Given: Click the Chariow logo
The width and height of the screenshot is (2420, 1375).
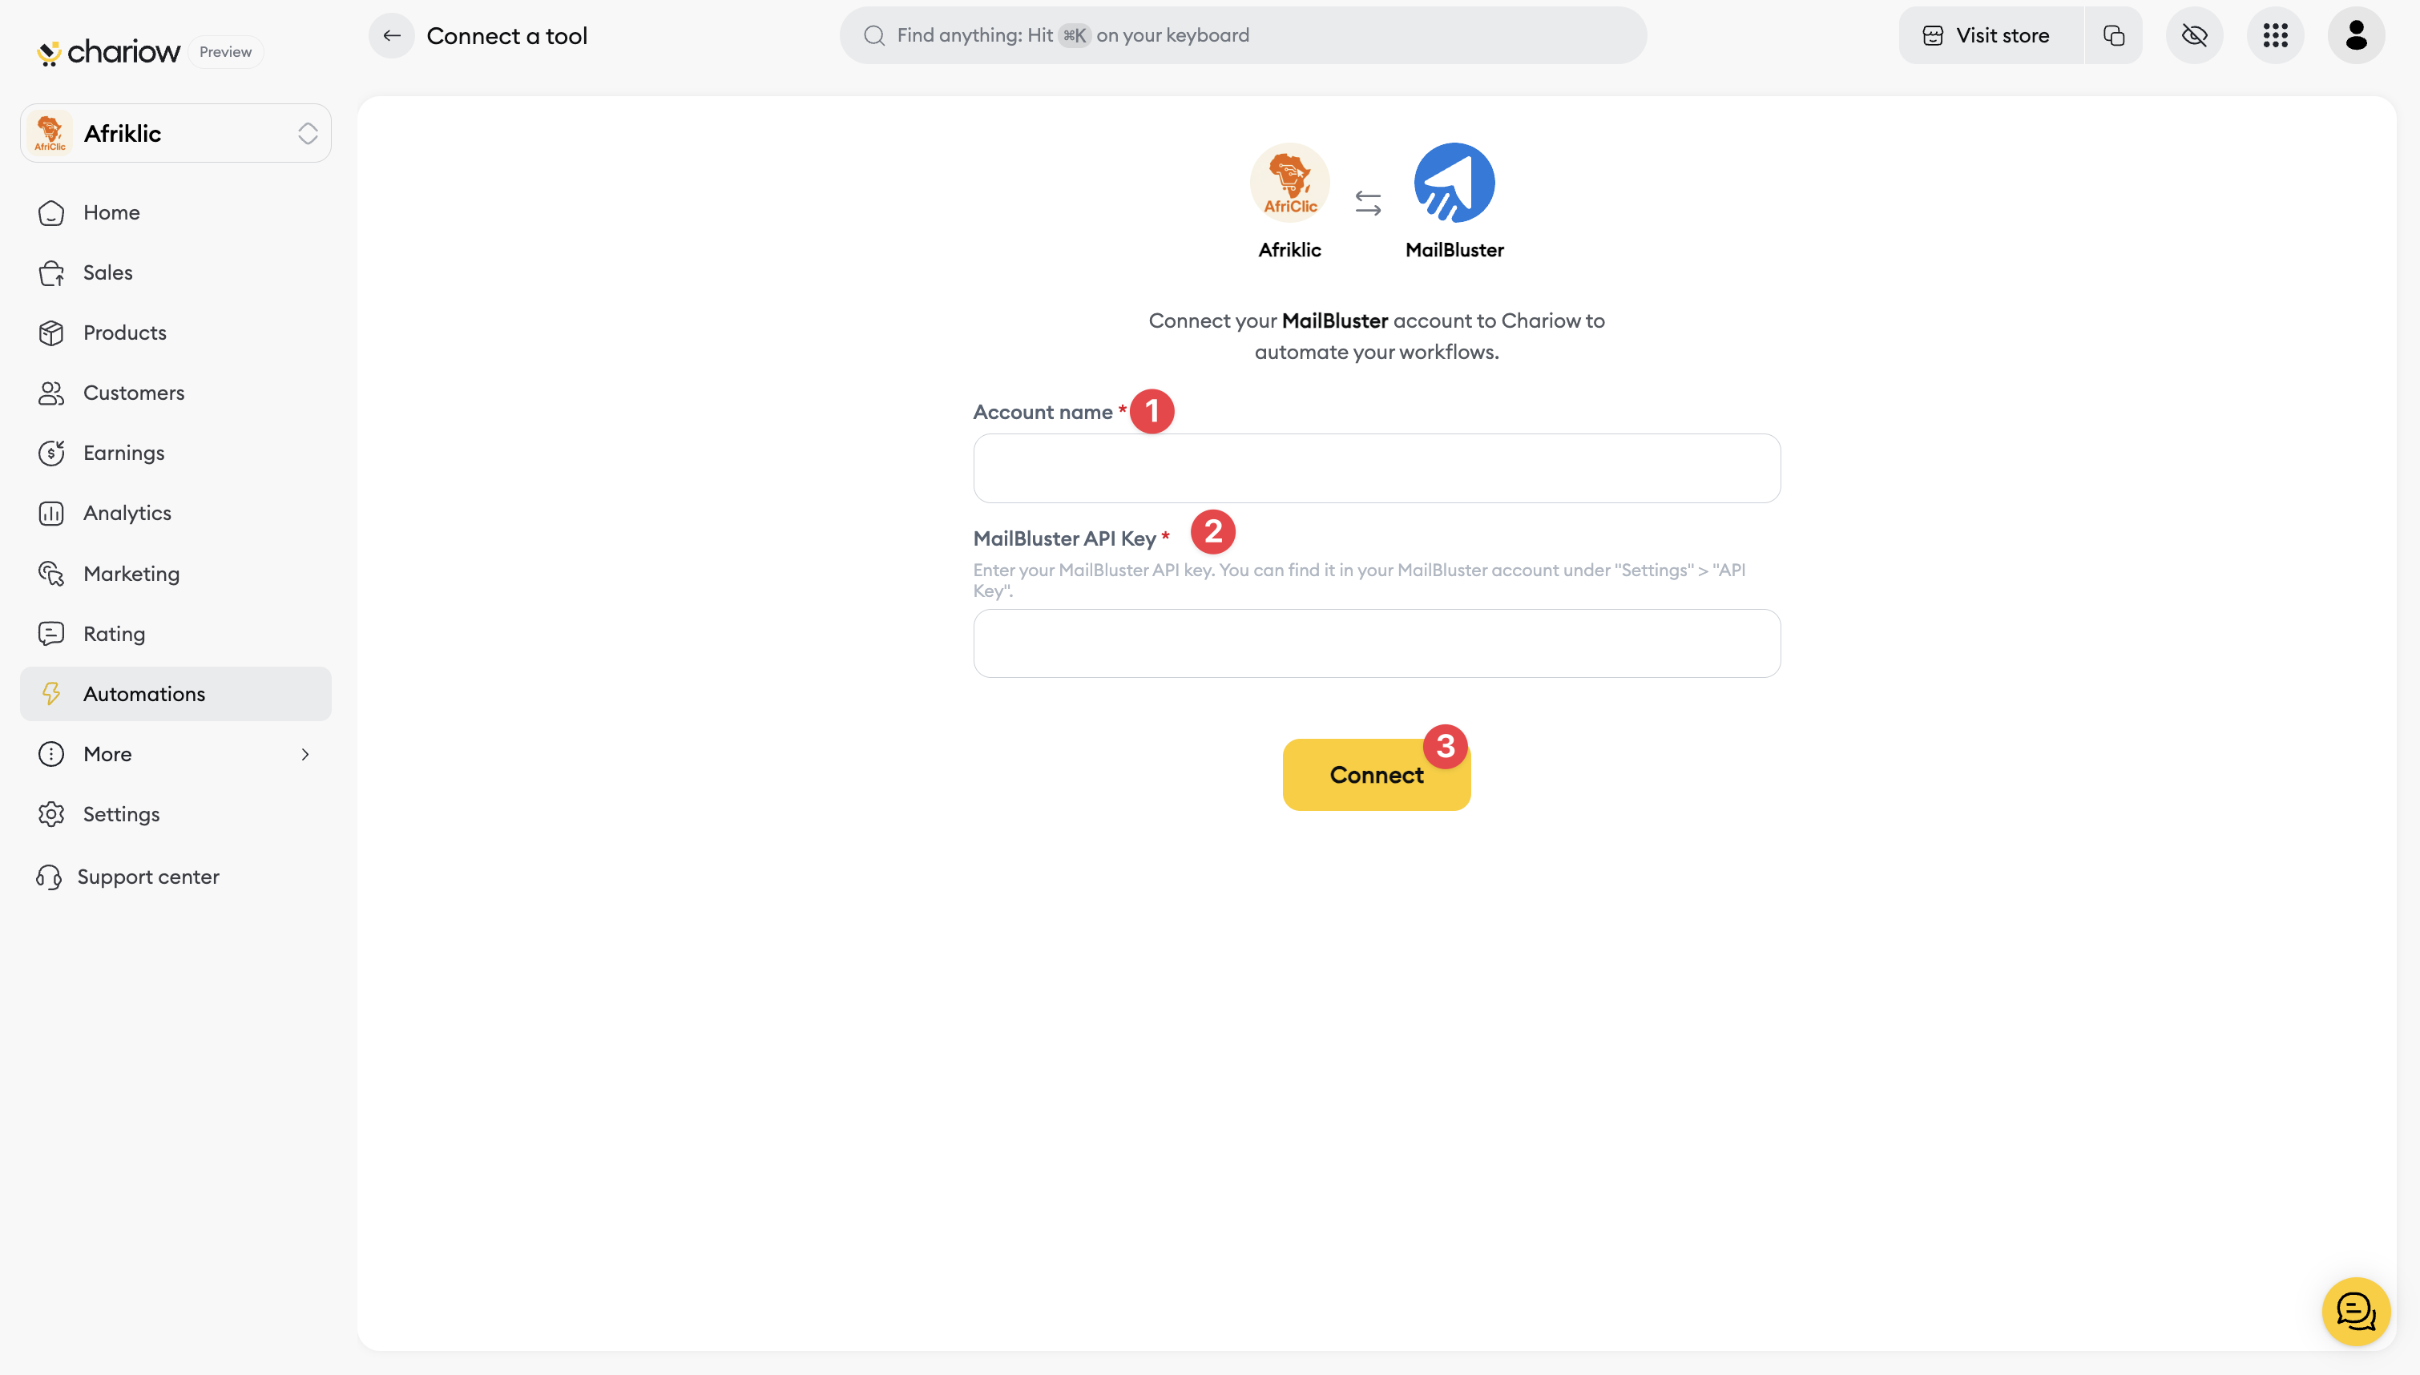Looking at the screenshot, I should 109,51.
